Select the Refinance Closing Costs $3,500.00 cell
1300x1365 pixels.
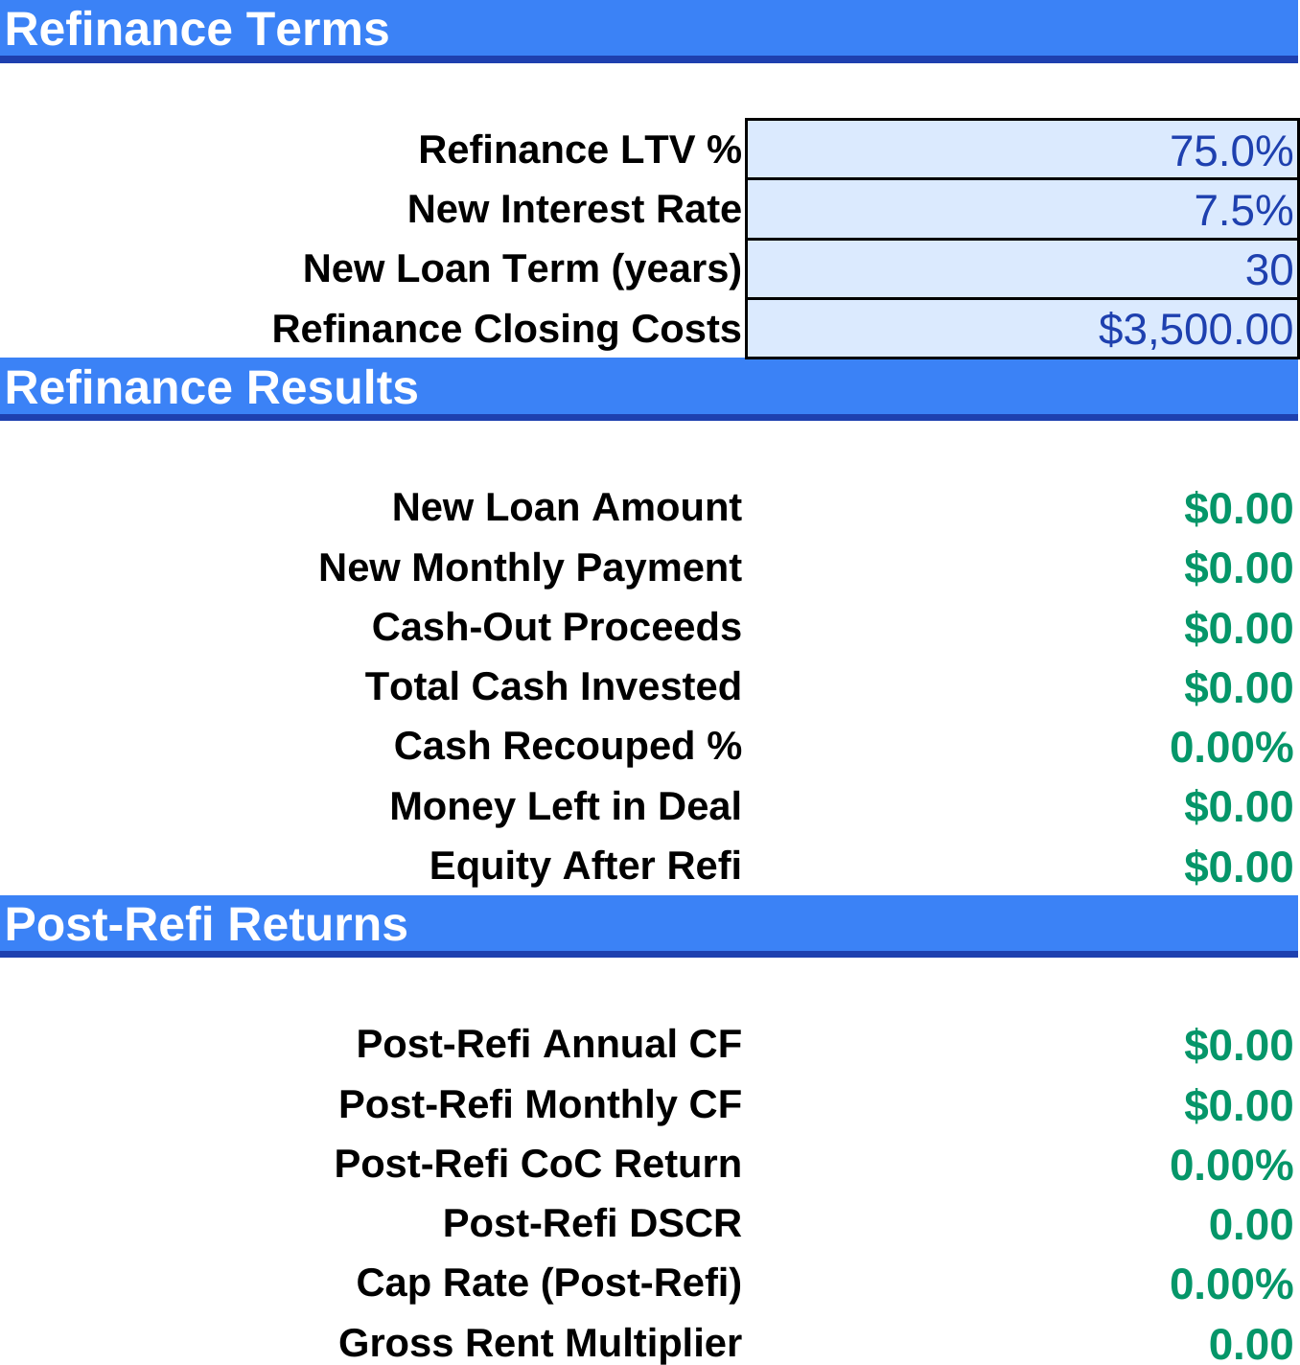(x=1022, y=329)
